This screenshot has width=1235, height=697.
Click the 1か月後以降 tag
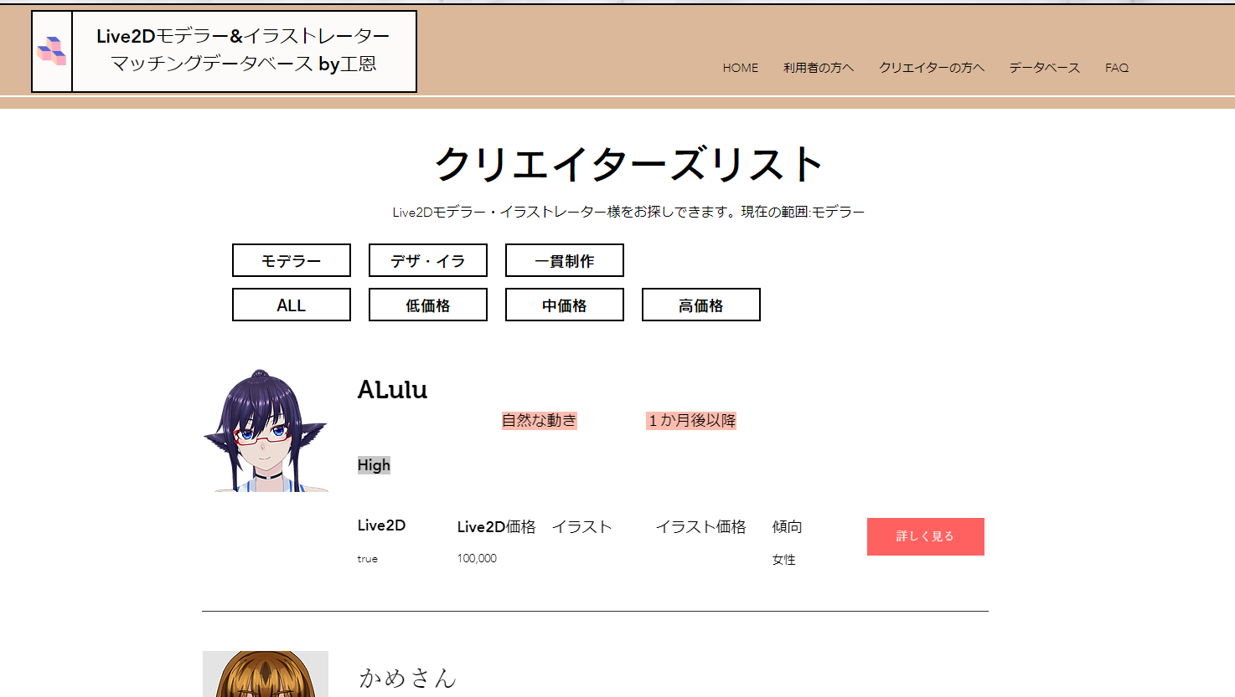click(691, 421)
